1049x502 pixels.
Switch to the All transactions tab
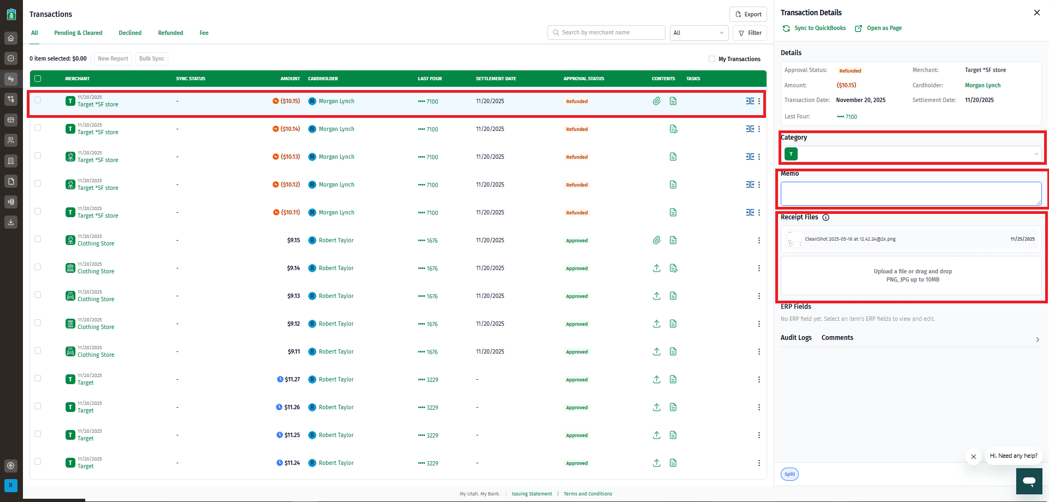click(x=34, y=33)
